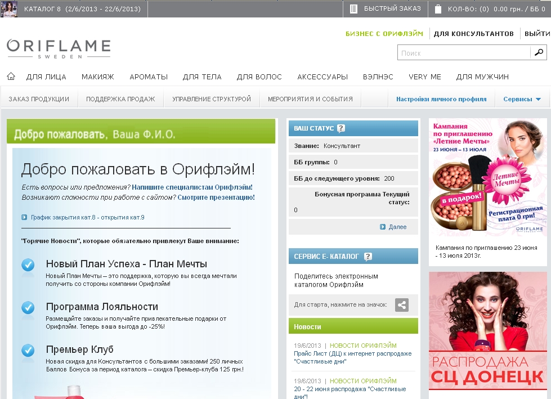This screenshot has width=551, height=399.
Task: Click ББ до следующего уровня: 200 row
Action: pyautogui.click(x=353, y=178)
